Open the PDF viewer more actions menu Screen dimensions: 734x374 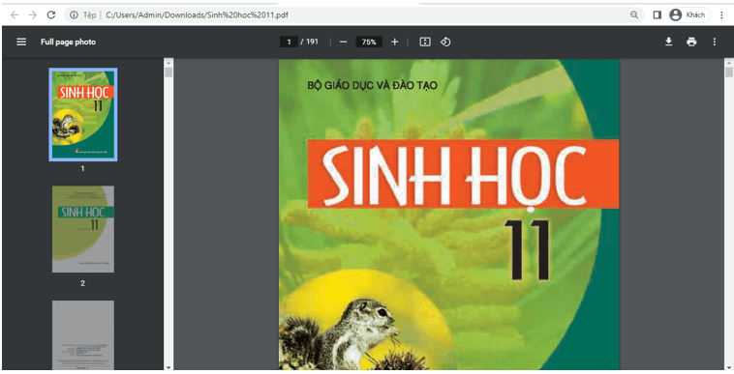click(715, 42)
